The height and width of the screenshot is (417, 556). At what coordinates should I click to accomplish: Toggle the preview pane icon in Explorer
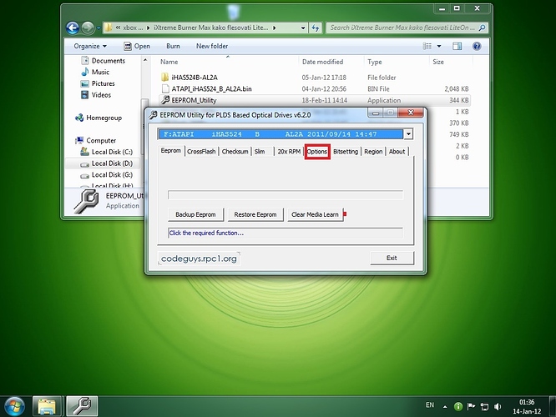[457, 46]
